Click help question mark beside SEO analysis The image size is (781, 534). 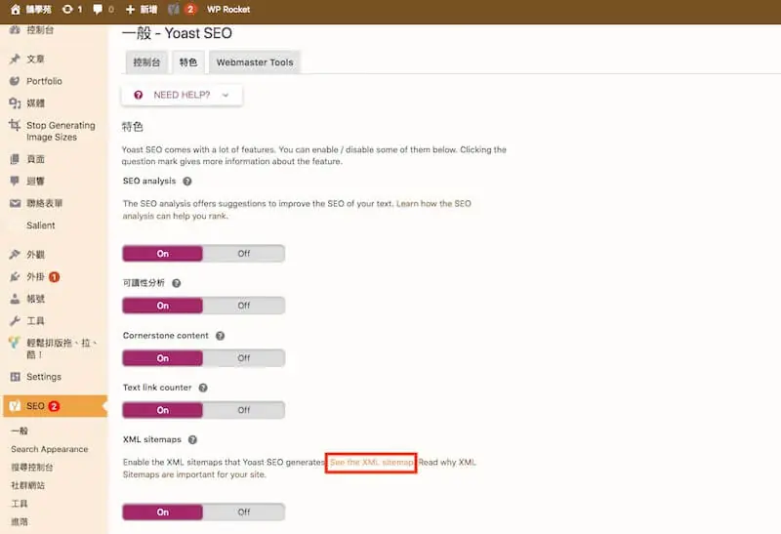(187, 182)
